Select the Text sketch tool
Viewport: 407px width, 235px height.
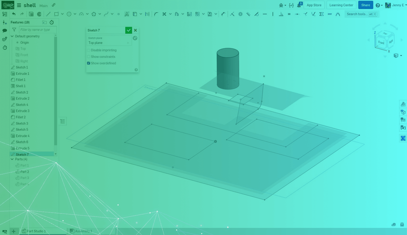[127, 14]
